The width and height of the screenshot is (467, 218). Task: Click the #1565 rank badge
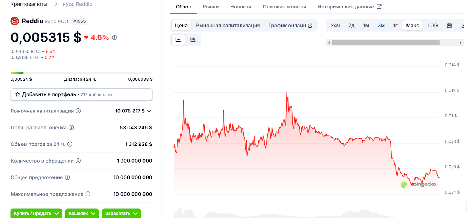(79, 21)
